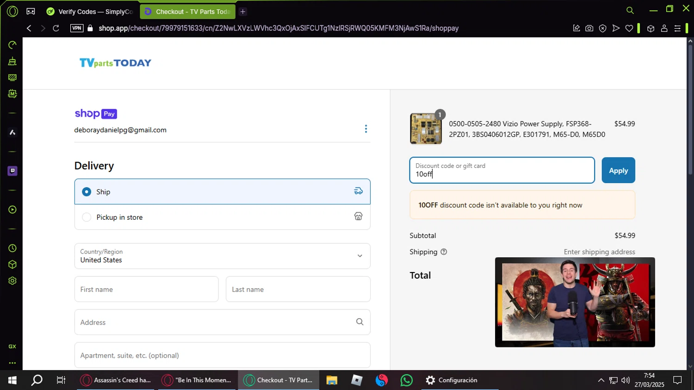Select Pickup in store option
Image resolution: width=694 pixels, height=390 pixels.
pos(87,217)
